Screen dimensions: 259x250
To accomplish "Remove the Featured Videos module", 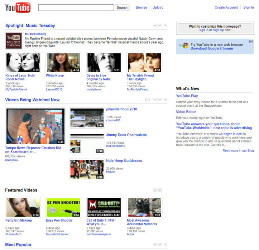I will click(165, 190).
